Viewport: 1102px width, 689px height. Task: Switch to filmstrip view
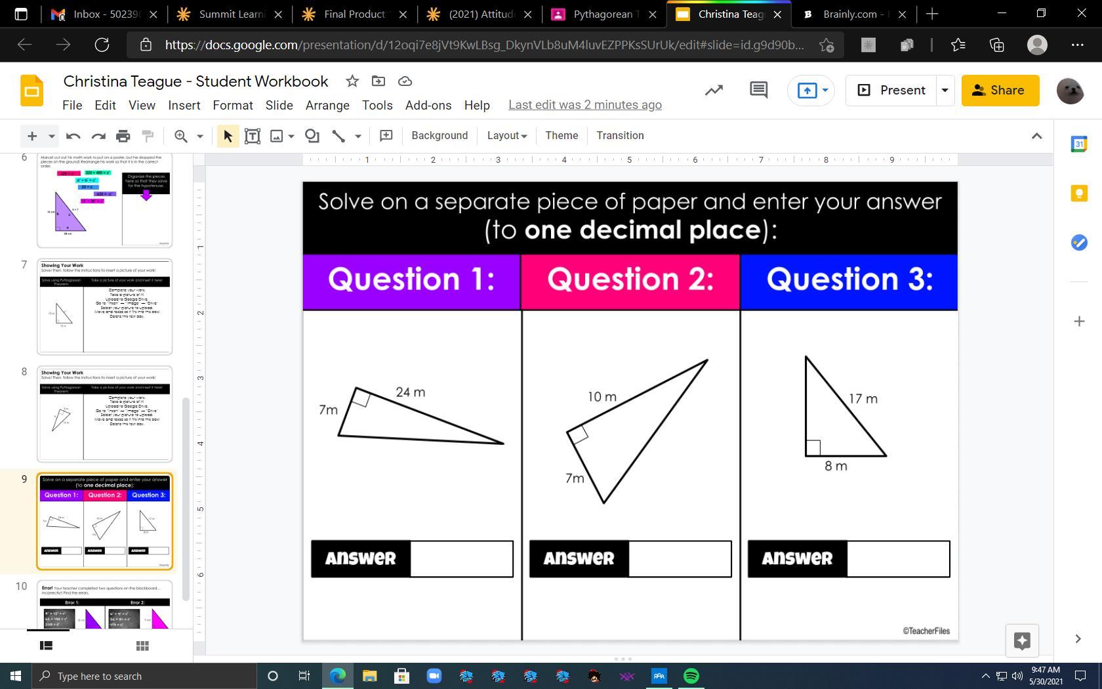click(46, 646)
